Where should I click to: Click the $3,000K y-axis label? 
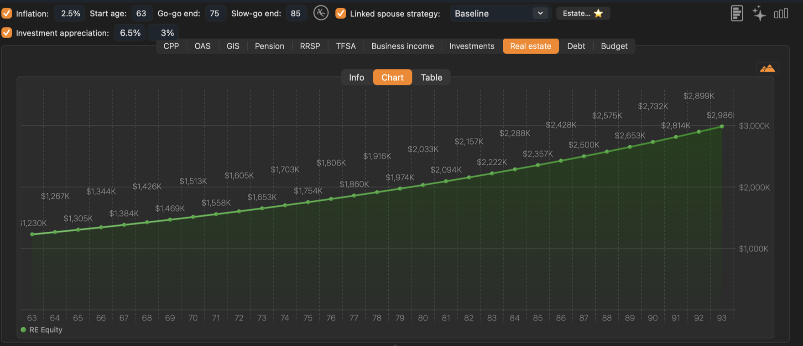[x=754, y=126]
